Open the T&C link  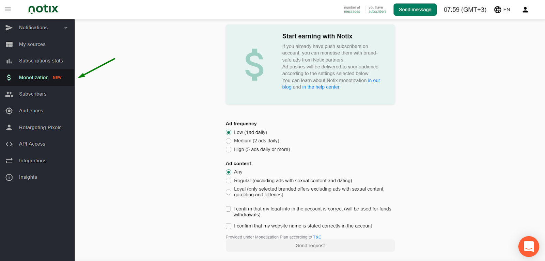pyautogui.click(x=317, y=237)
